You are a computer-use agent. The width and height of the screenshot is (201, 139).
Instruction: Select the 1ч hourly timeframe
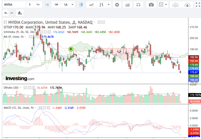pyautogui.click(x=38, y=5)
